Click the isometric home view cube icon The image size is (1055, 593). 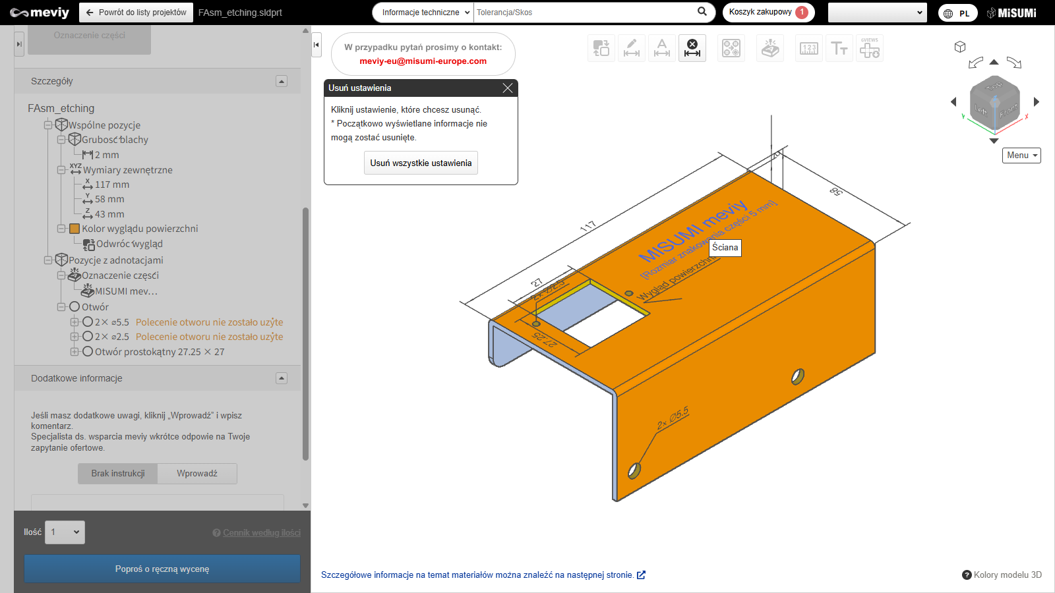[x=960, y=47]
